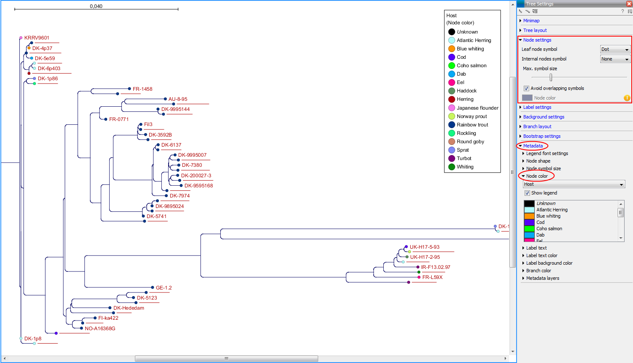Open the settings list menu icon
633x363 pixels.
[630, 11]
